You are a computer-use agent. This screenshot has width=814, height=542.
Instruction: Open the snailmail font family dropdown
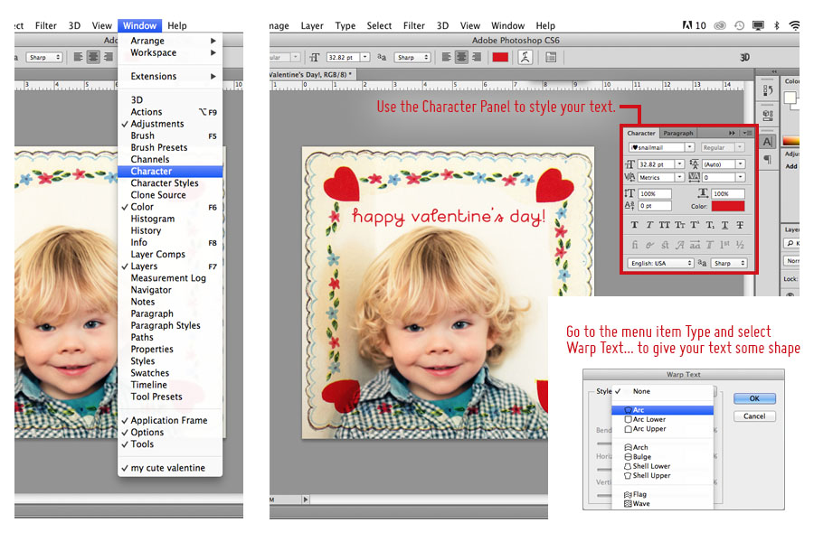click(690, 147)
